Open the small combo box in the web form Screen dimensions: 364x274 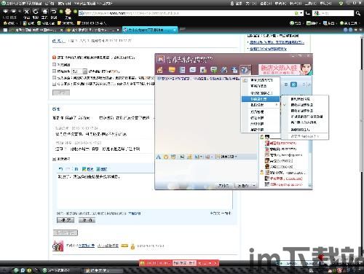79,71
